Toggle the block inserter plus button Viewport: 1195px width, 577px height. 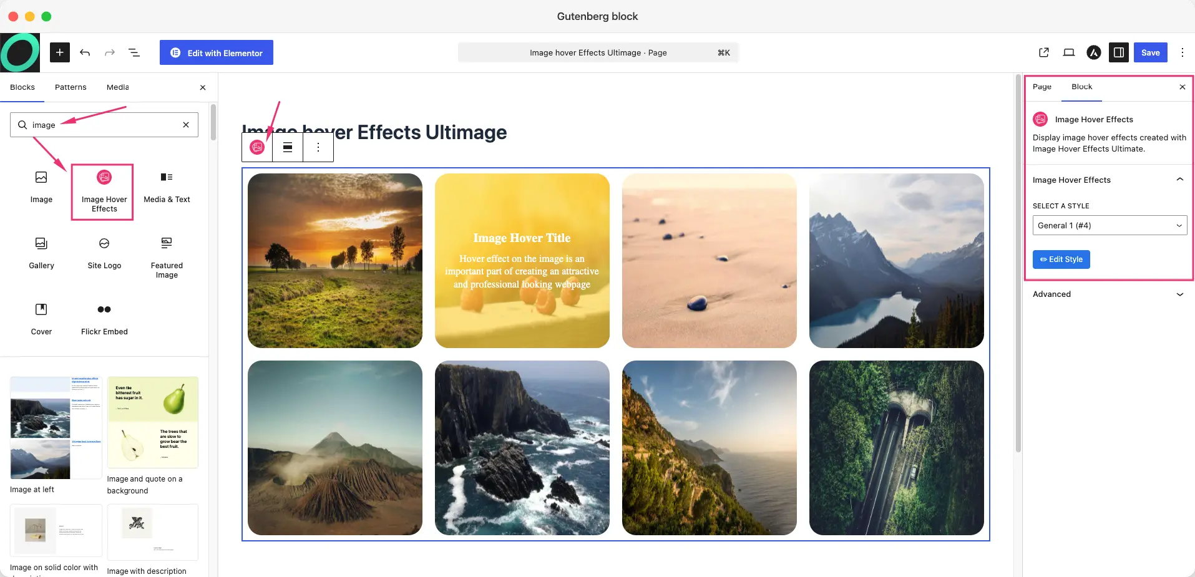click(60, 52)
